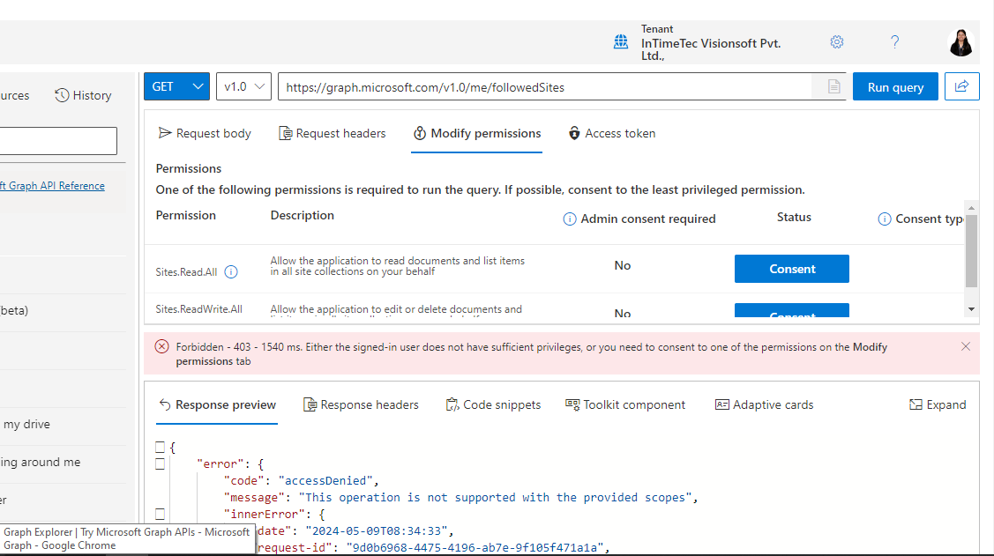Open settings gear icon
Viewport: 994px width, 556px height.
pos(837,41)
